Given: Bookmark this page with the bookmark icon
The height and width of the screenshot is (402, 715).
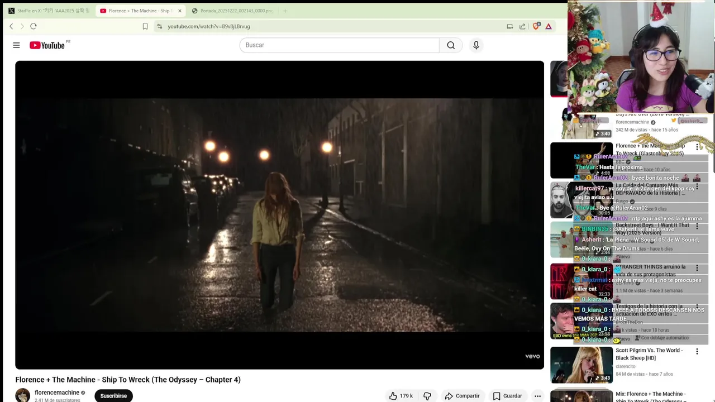Looking at the screenshot, I should 145,26.
